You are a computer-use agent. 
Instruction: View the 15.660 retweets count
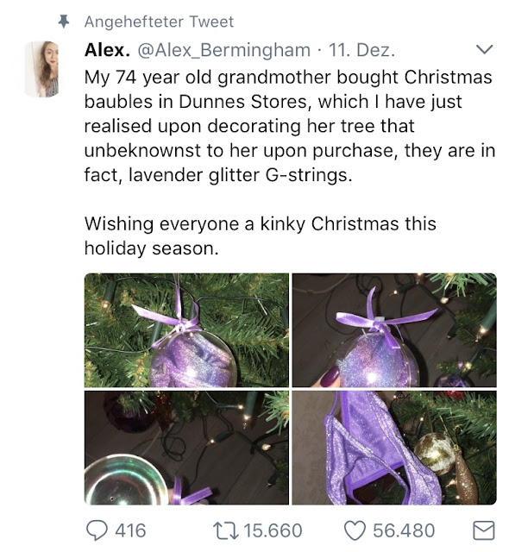(x=273, y=530)
